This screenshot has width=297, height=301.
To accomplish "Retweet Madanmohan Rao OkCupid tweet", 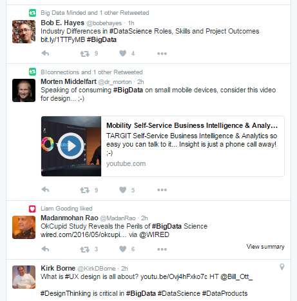I will pyautogui.click(x=84, y=249).
